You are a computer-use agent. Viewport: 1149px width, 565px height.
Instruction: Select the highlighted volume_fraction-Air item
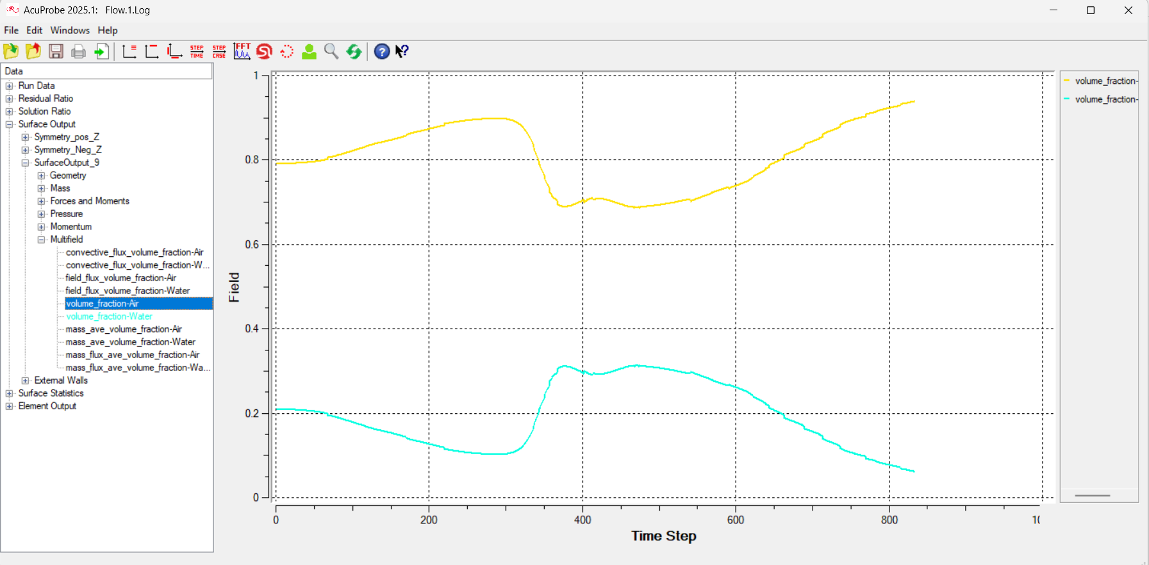[138, 304]
